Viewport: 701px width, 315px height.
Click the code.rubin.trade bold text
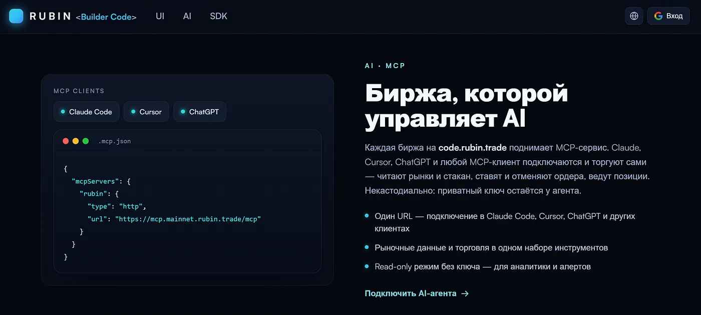472,148
